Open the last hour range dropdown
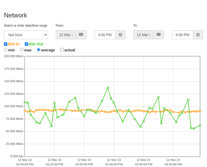 [x=26, y=35]
